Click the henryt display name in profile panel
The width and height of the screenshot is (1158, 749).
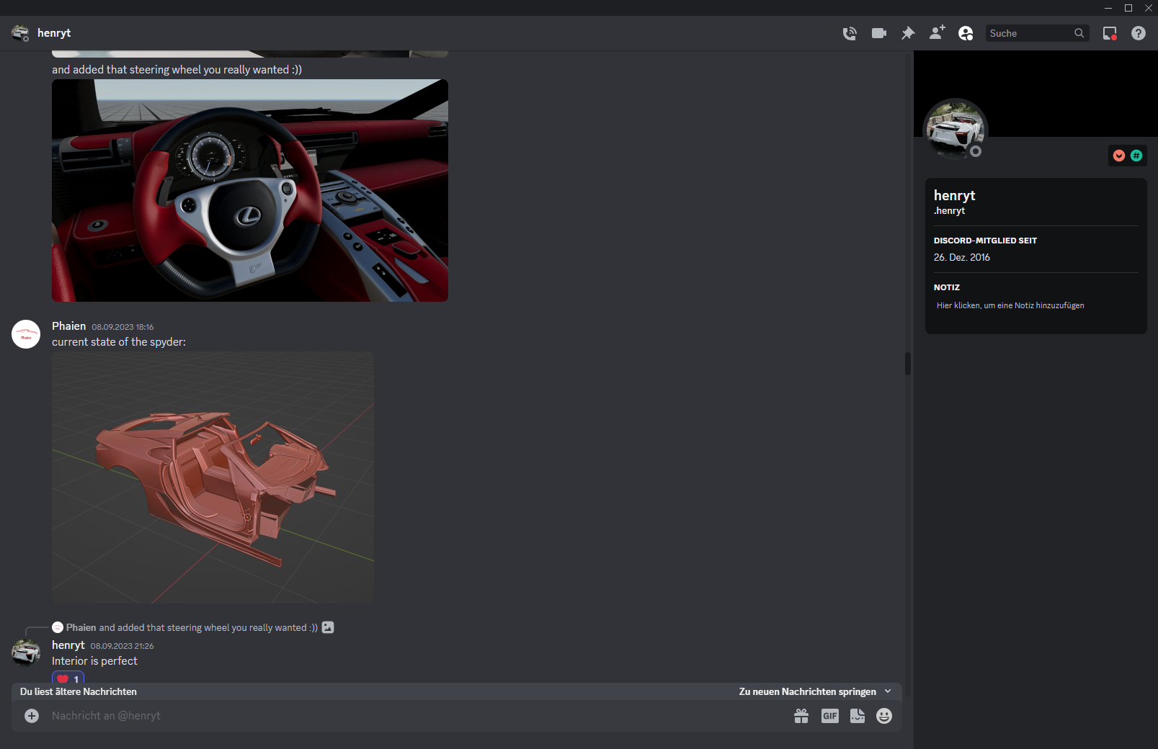pyautogui.click(x=954, y=195)
